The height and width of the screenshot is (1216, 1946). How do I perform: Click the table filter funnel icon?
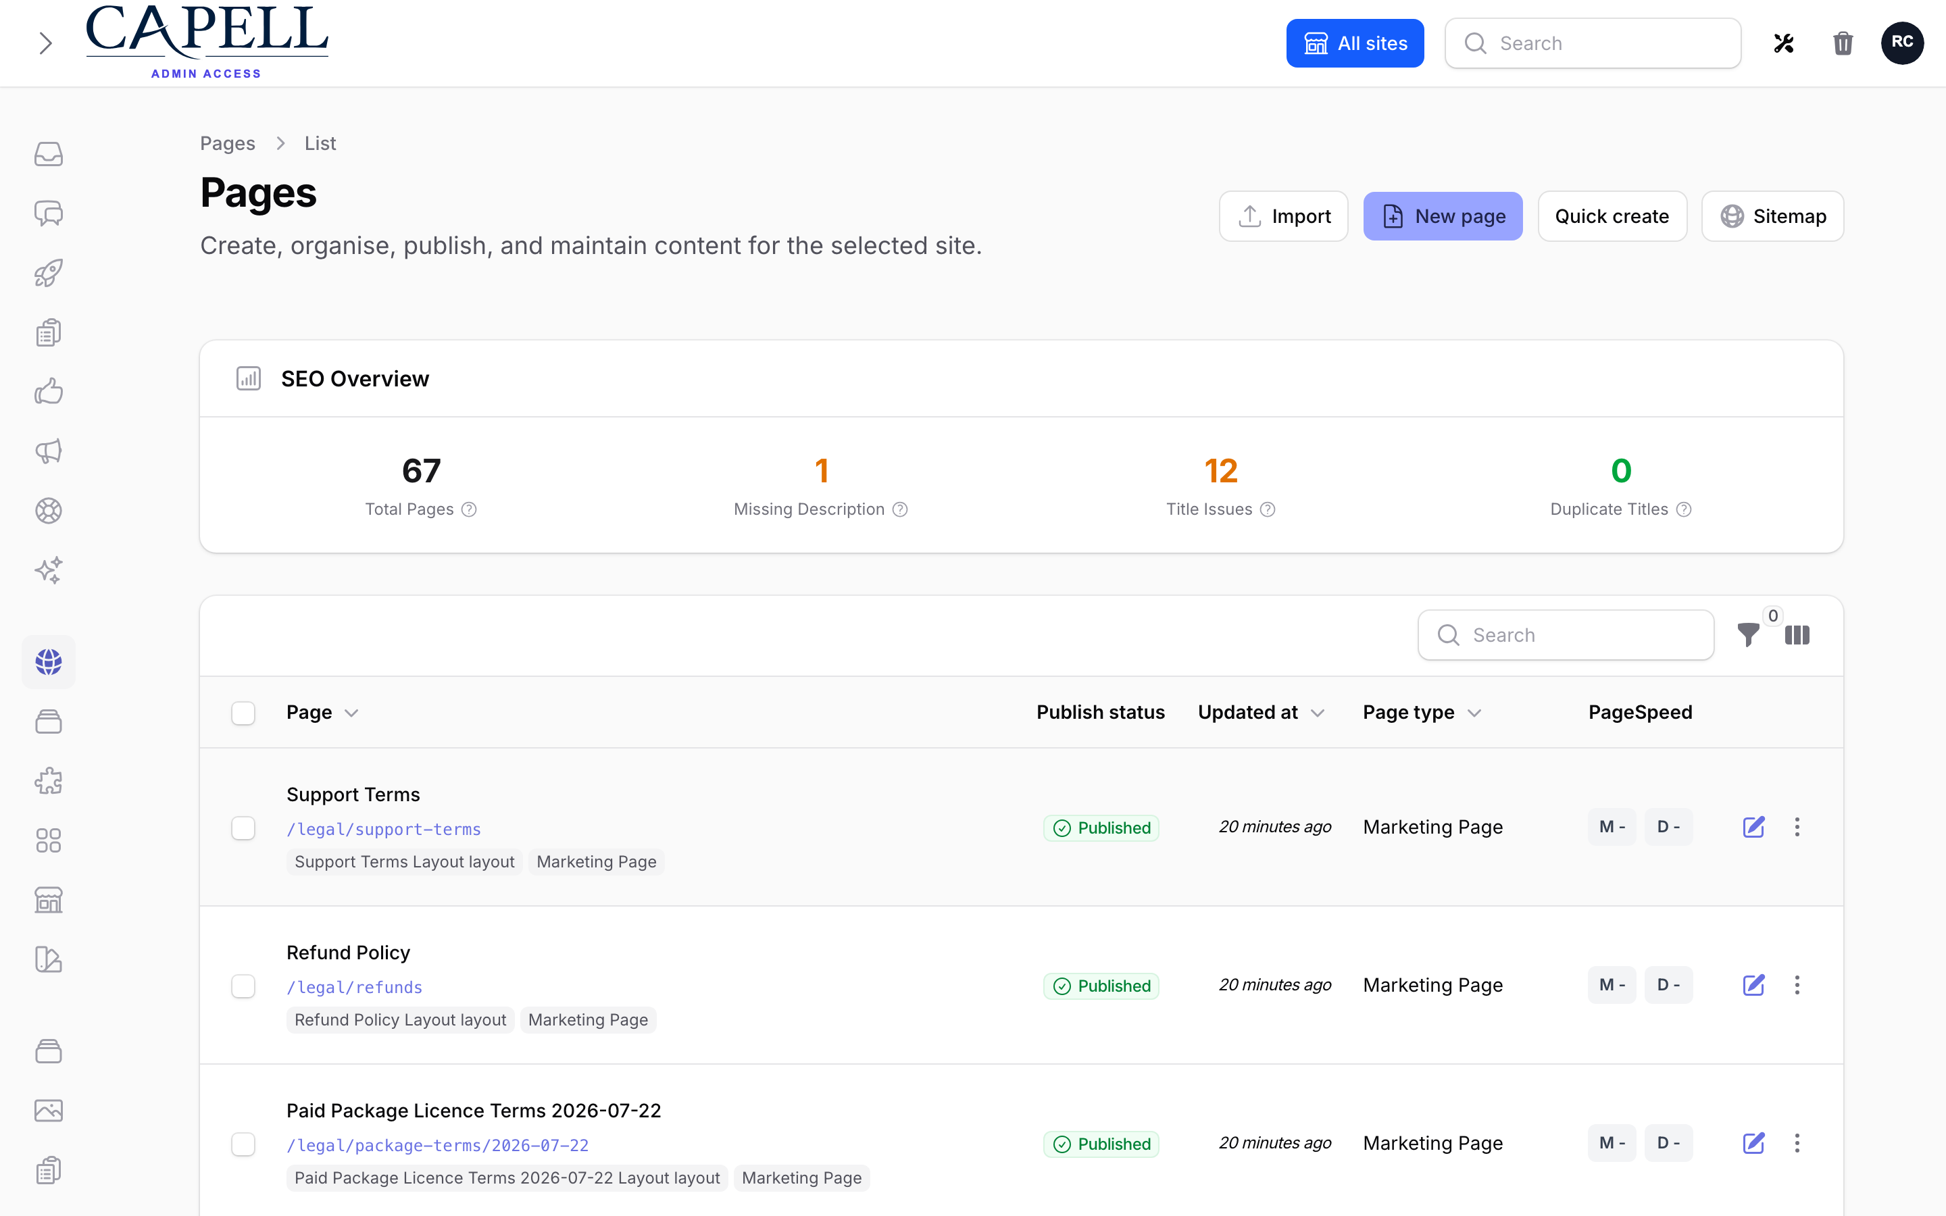click(1747, 635)
